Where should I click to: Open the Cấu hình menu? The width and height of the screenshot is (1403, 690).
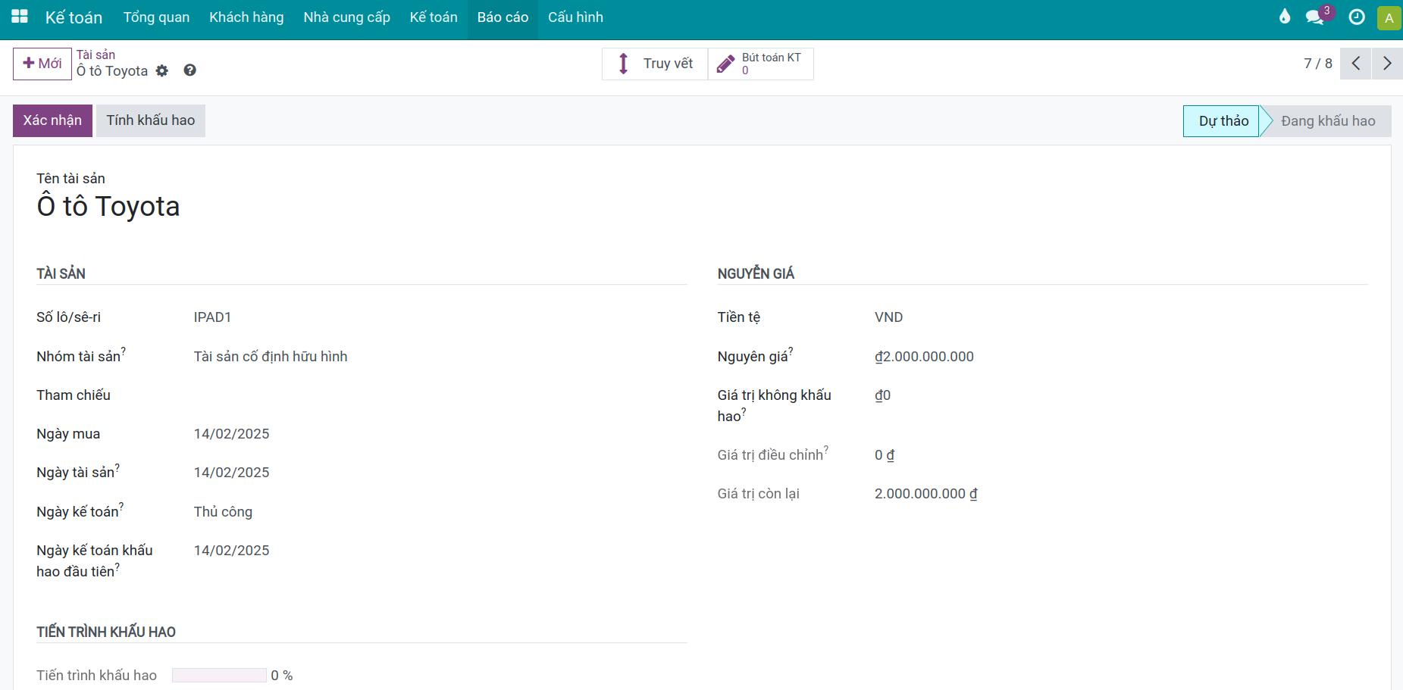click(575, 17)
